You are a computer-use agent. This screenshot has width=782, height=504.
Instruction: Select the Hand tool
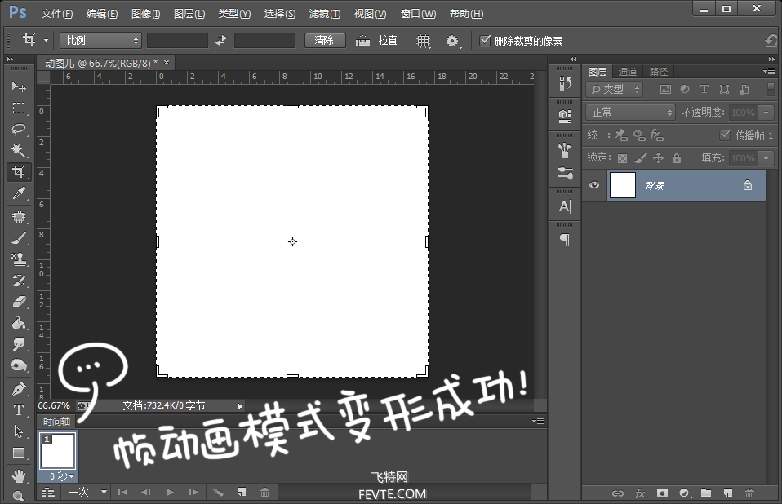click(x=19, y=475)
